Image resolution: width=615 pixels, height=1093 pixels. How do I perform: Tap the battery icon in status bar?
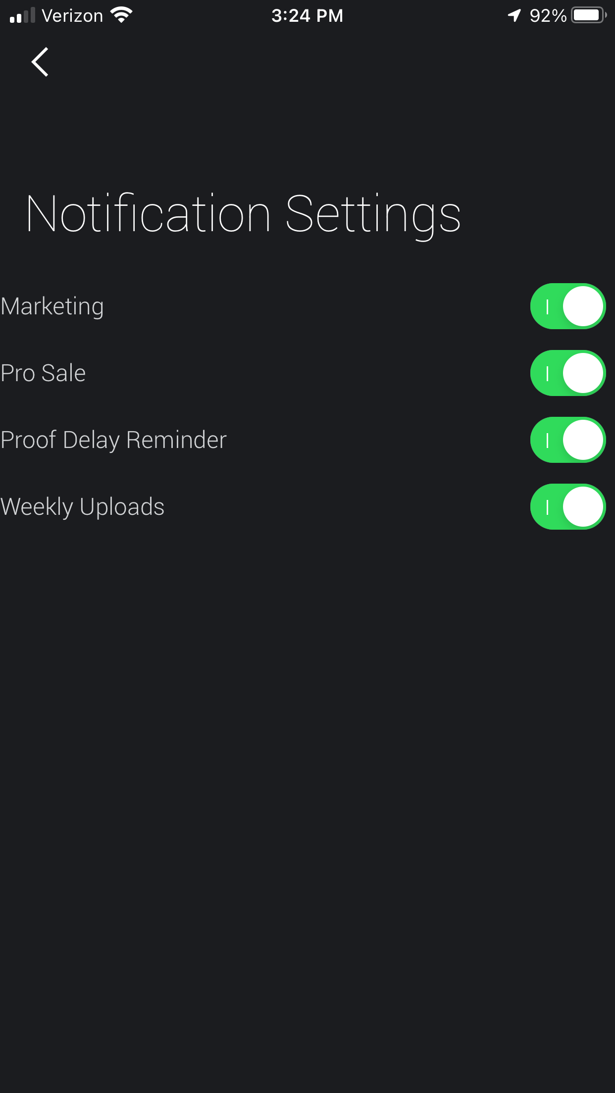click(x=588, y=15)
